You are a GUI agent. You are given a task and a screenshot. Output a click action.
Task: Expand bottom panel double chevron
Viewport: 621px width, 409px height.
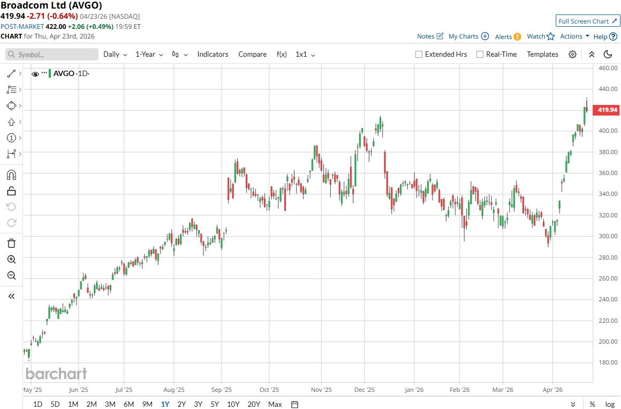(573, 404)
